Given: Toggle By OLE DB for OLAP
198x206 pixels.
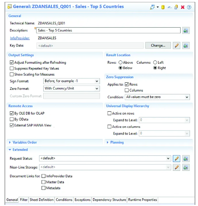Looking at the screenshot, I should (11, 113).
